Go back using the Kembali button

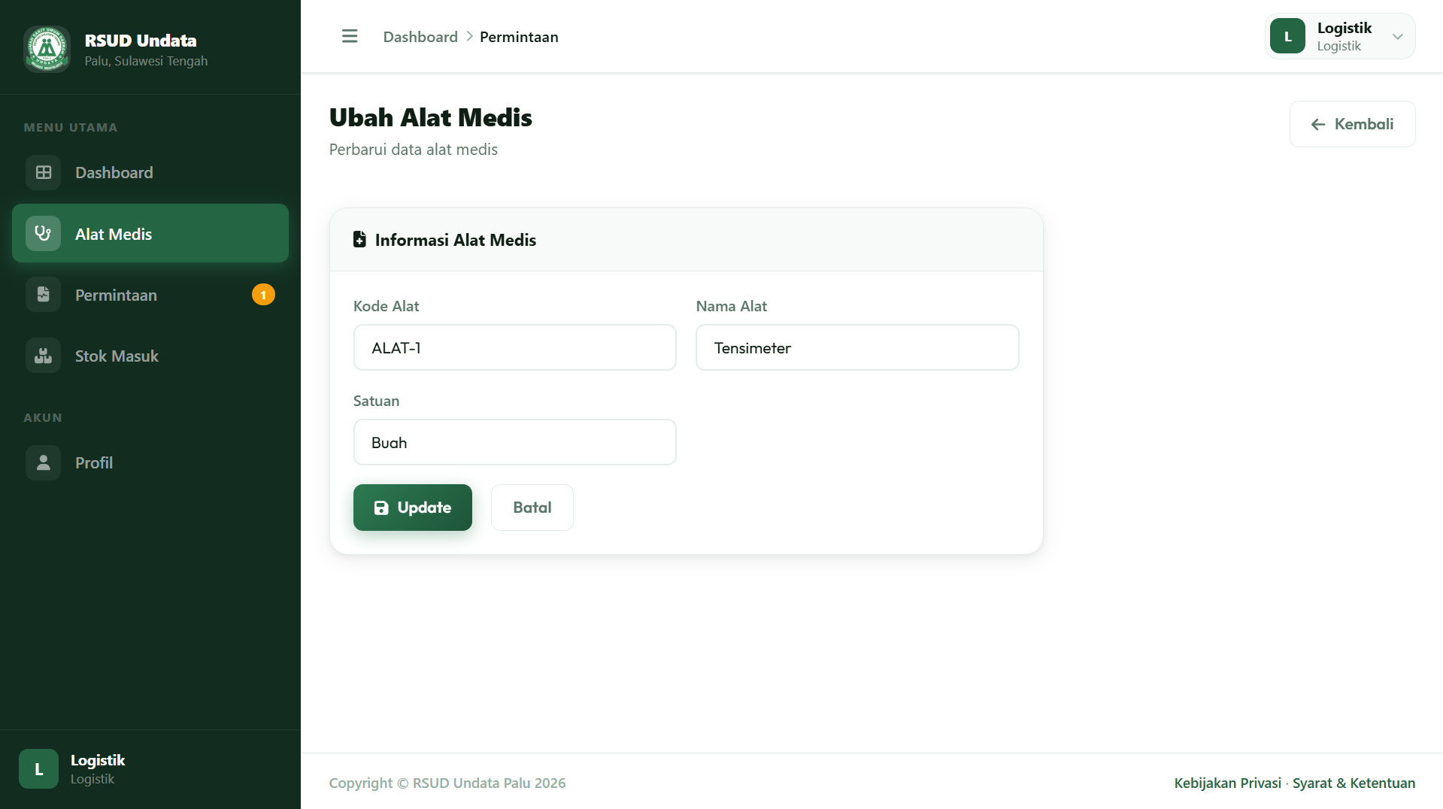(x=1353, y=124)
